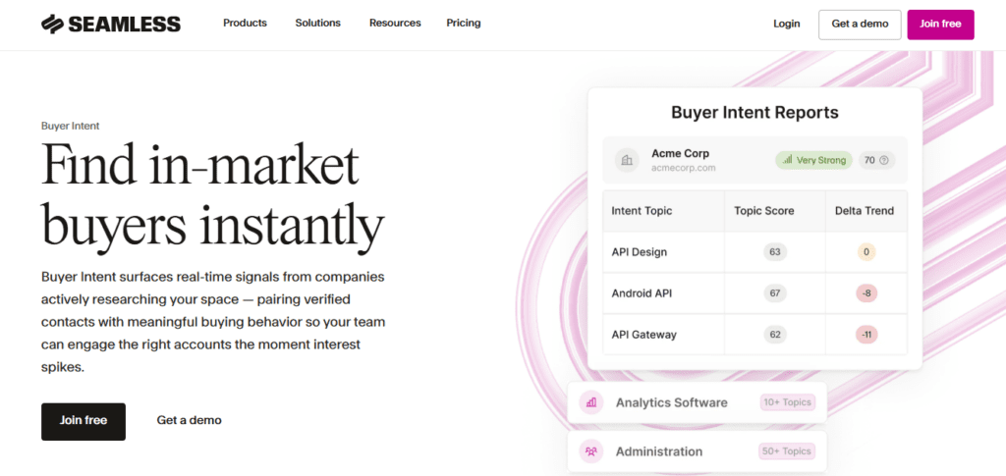The height and width of the screenshot is (476, 1006).
Task: Click the 50+ Topics badge
Action: [786, 451]
